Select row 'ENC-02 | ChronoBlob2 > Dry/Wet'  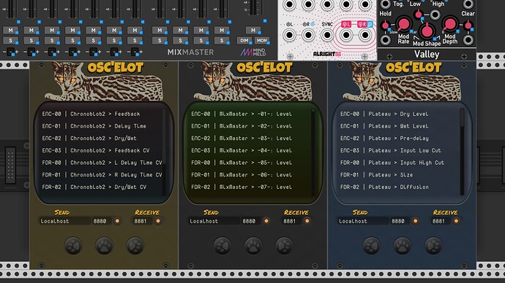click(89, 139)
